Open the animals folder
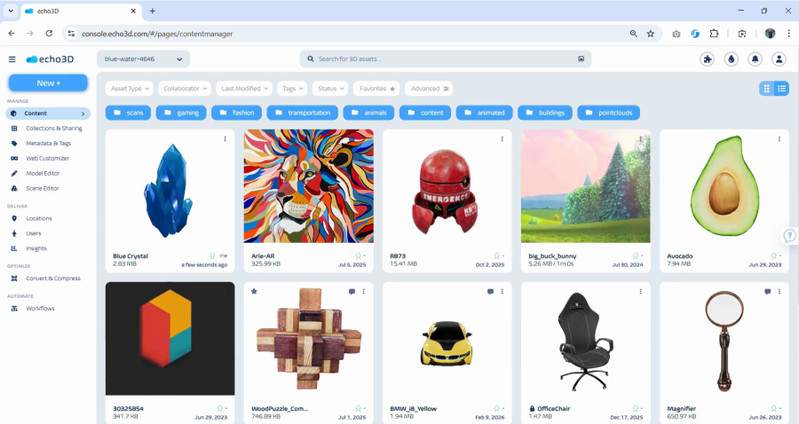The width and height of the screenshot is (799, 424). coord(369,113)
